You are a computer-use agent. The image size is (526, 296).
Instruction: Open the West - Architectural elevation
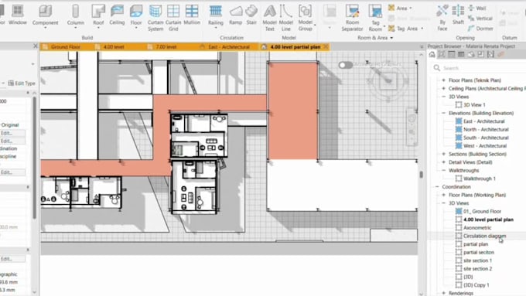click(x=485, y=146)
